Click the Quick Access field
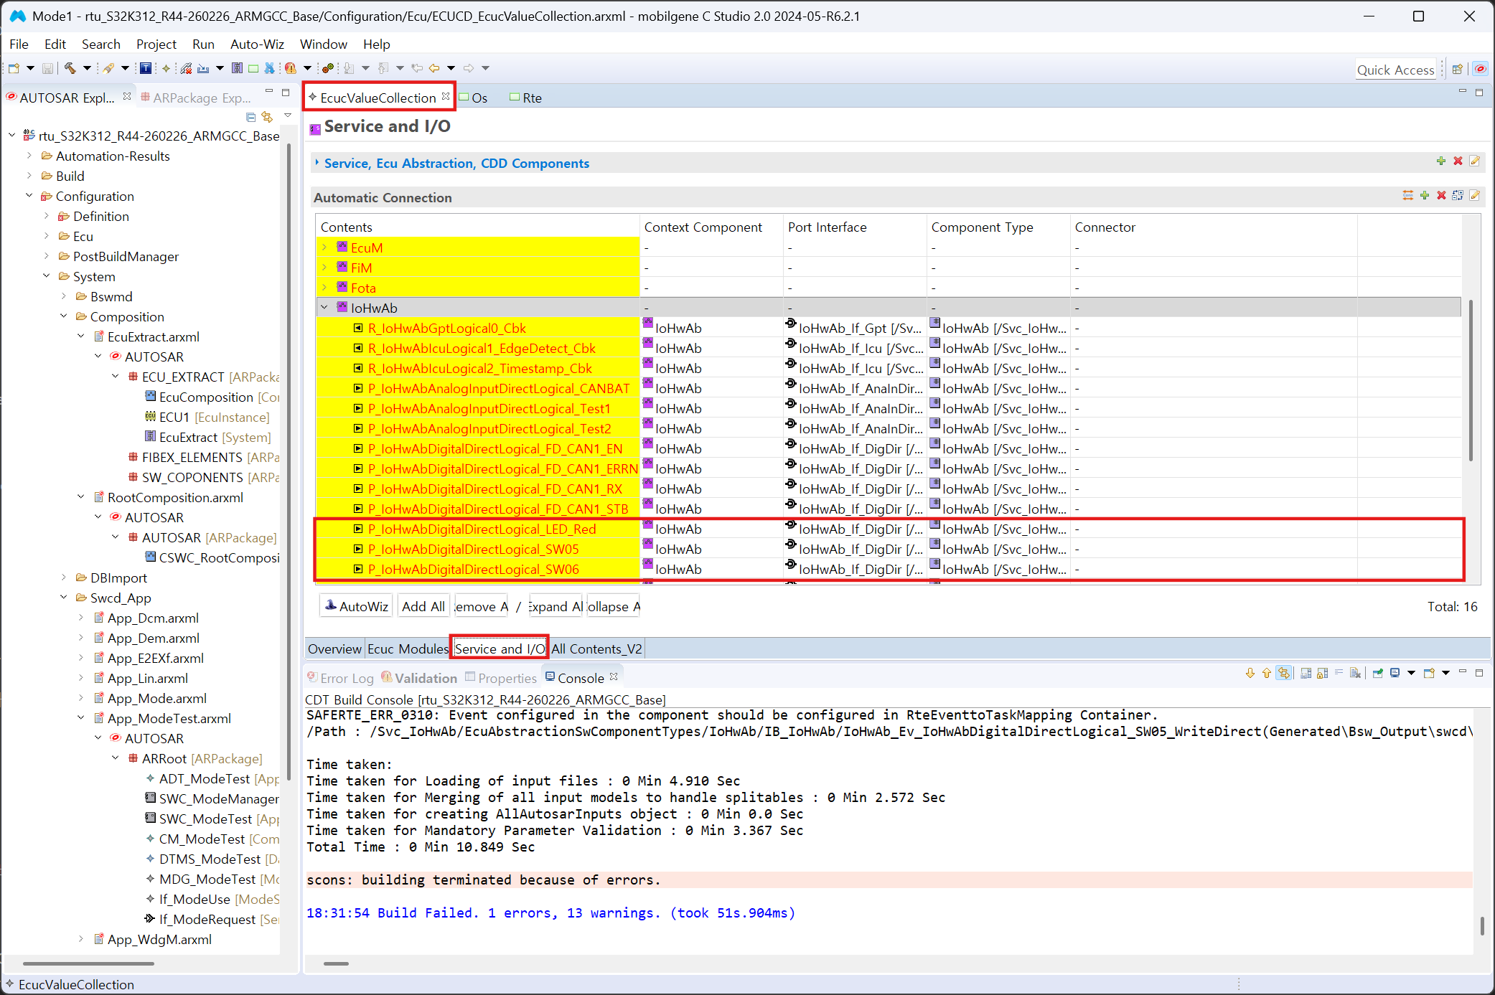1495x995 pixels. tap(1395, 70)
